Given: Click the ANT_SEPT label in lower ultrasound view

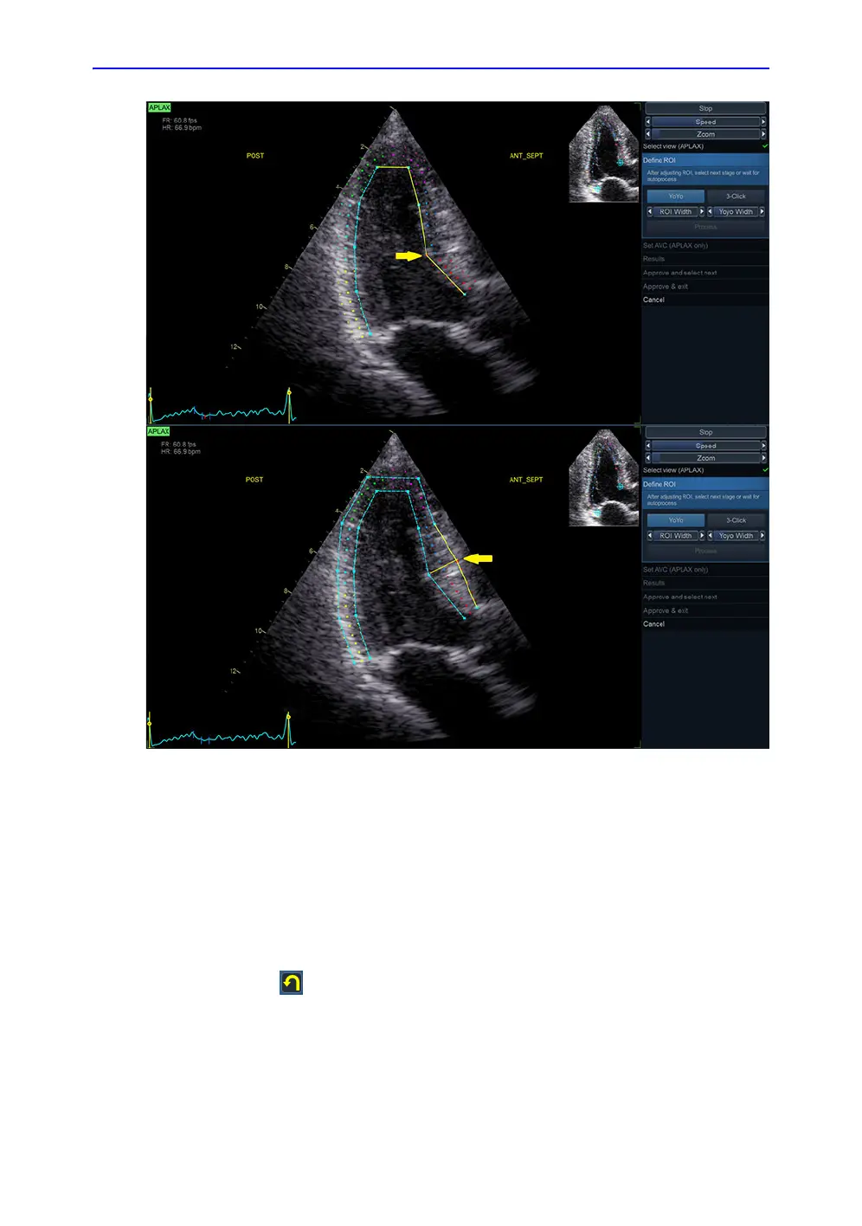Looking at the screenshot, I should pyautogui.click(x=526, y=480).
